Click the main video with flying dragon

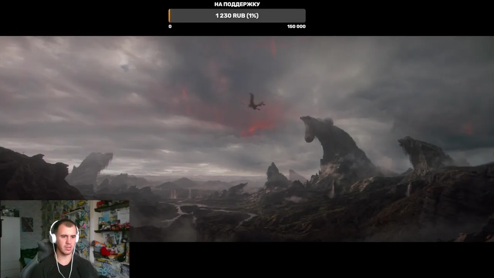point(247,139)
